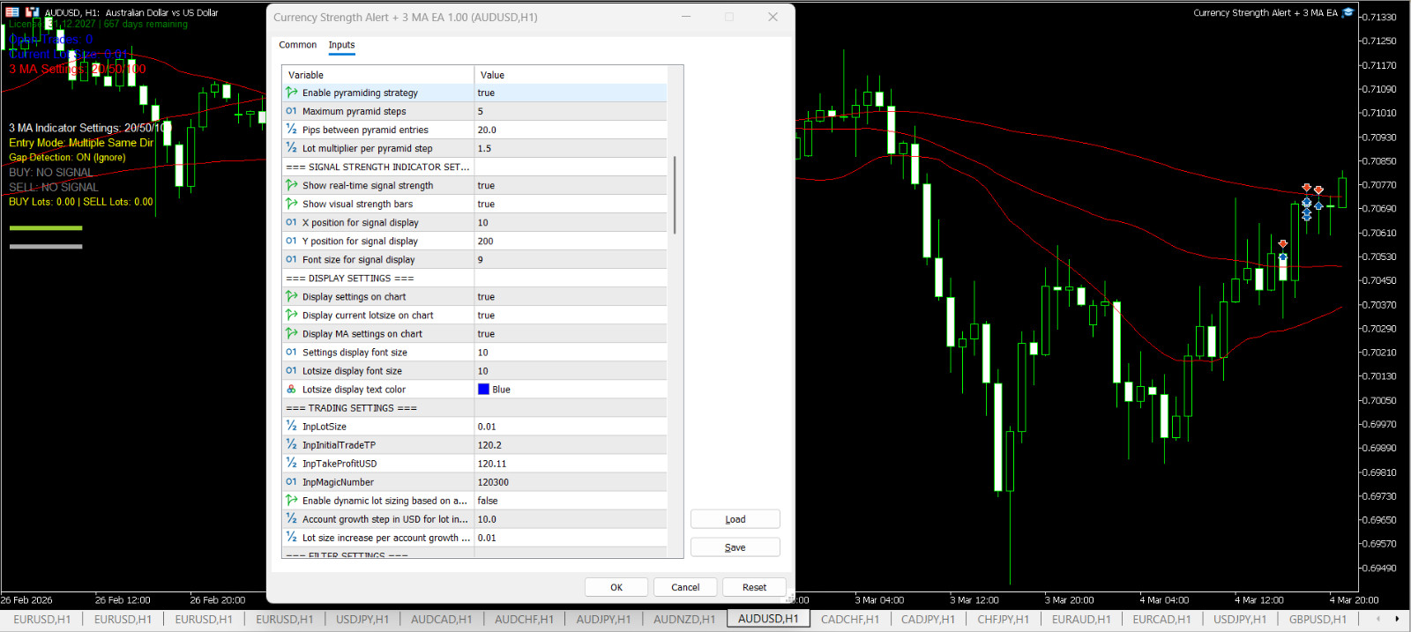Click the Reset button
Viewport: 1411px width, 632px height.
click(x=754, y=587)
